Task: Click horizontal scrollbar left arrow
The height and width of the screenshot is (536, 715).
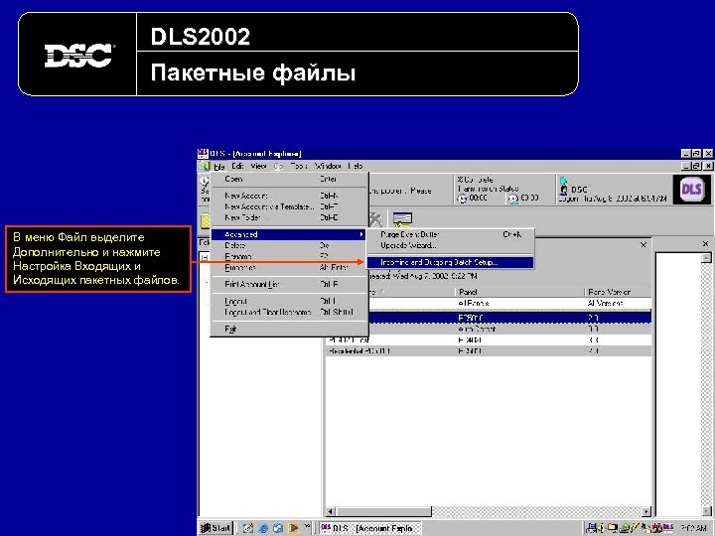Action: click(x=331, y=511)
